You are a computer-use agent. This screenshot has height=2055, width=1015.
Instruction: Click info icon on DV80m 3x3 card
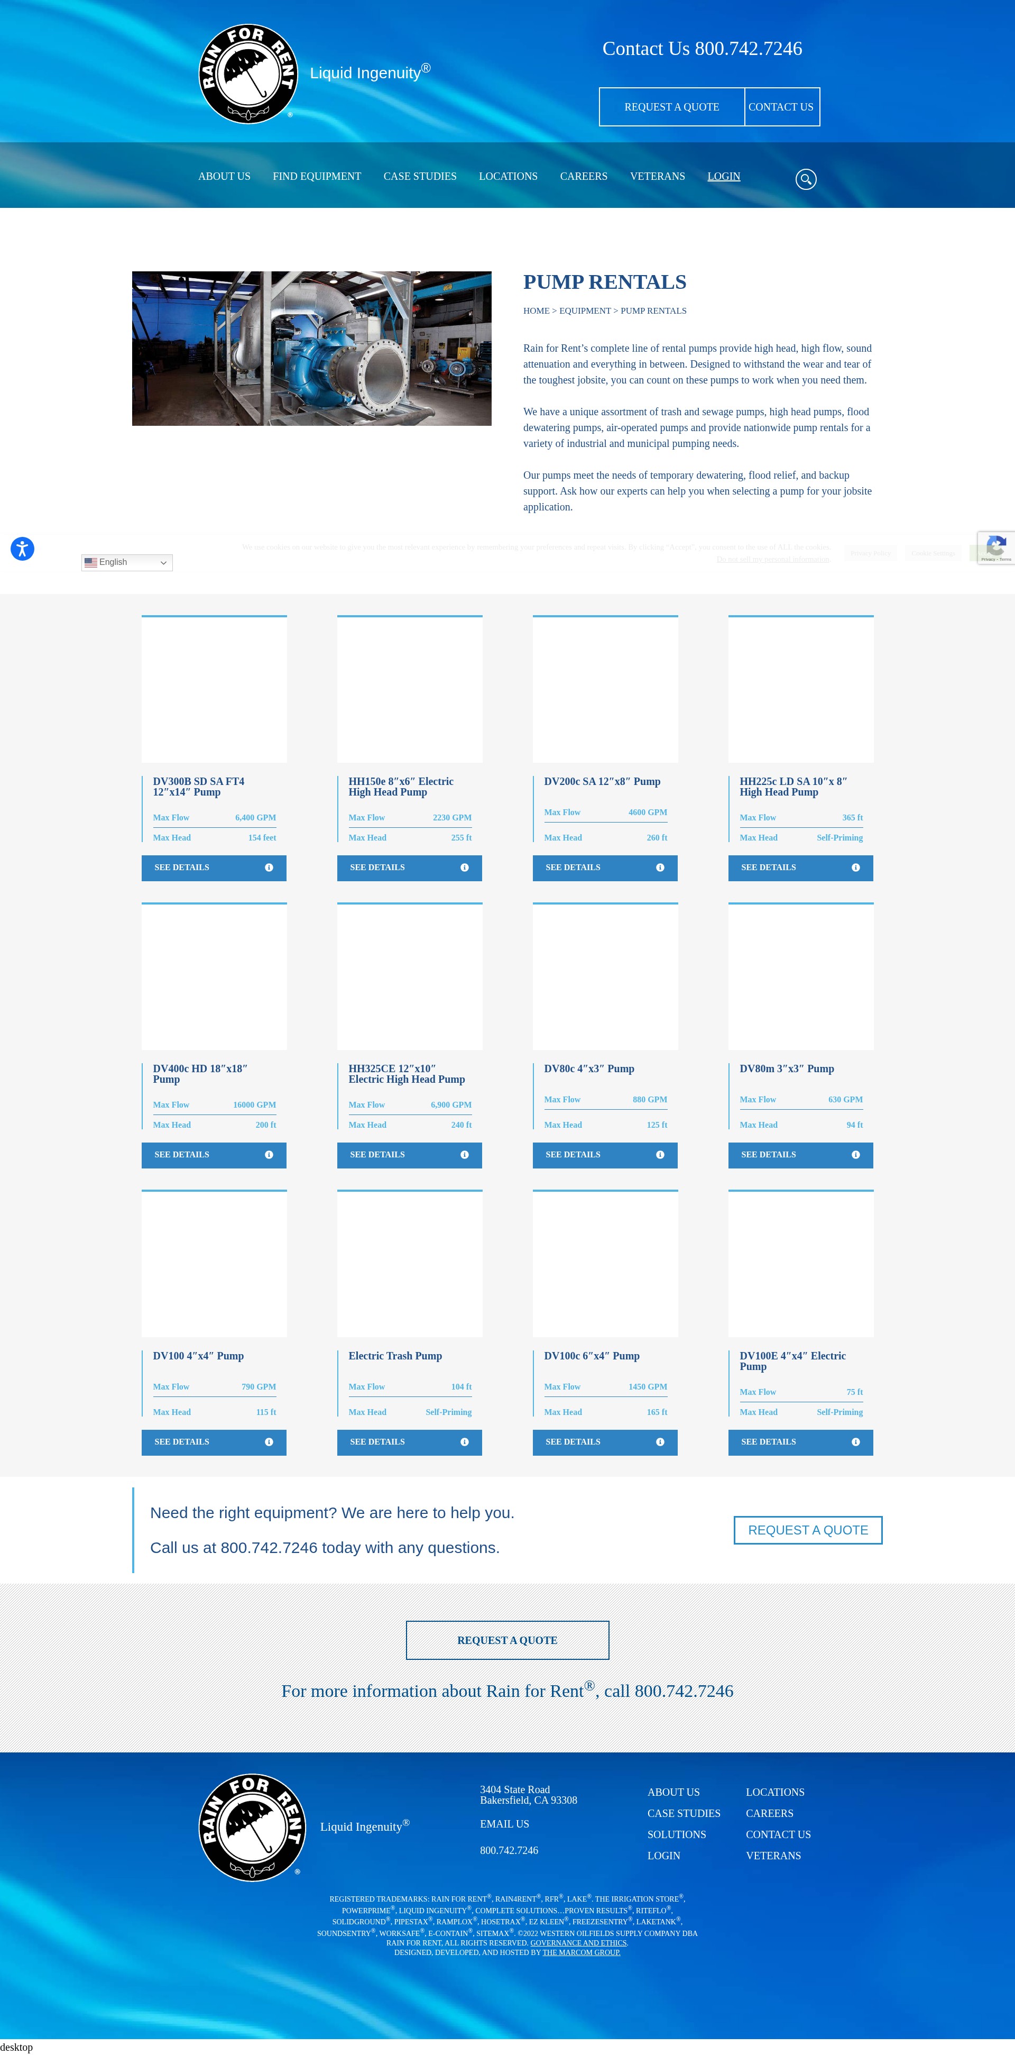855,1155
